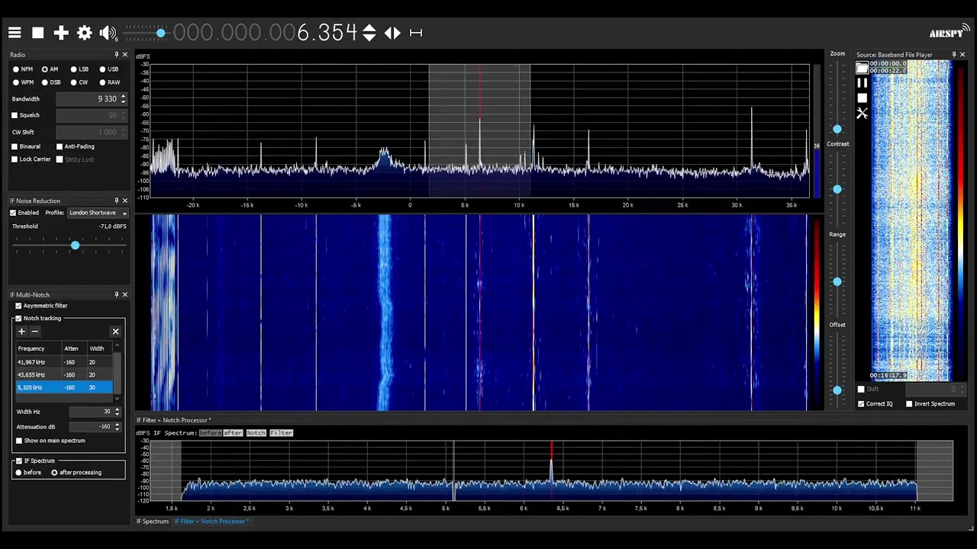Pin the IF Multi-Notch panel

tap(117, 294)
